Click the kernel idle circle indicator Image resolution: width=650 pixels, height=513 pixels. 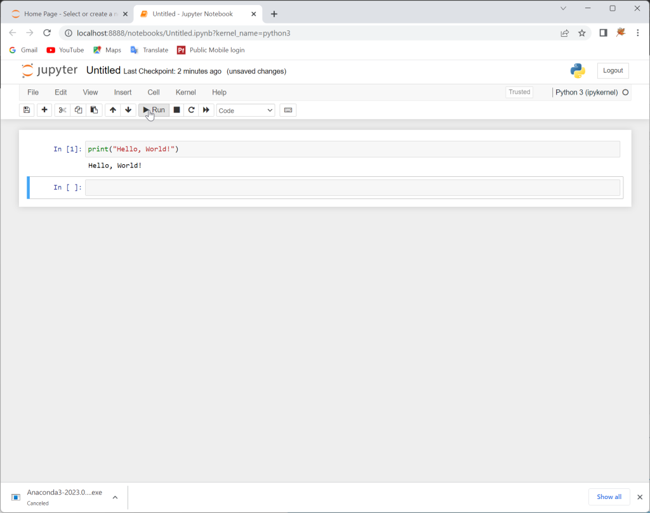point(625,93)
